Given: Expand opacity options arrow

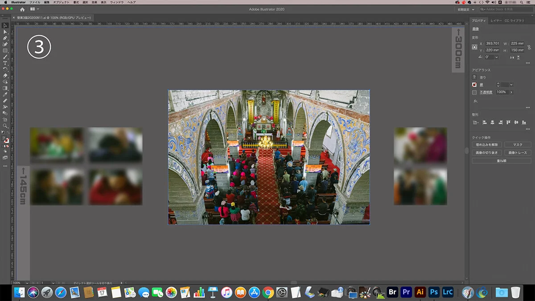Looking at the screenshot, I should (x=511, y=92).
